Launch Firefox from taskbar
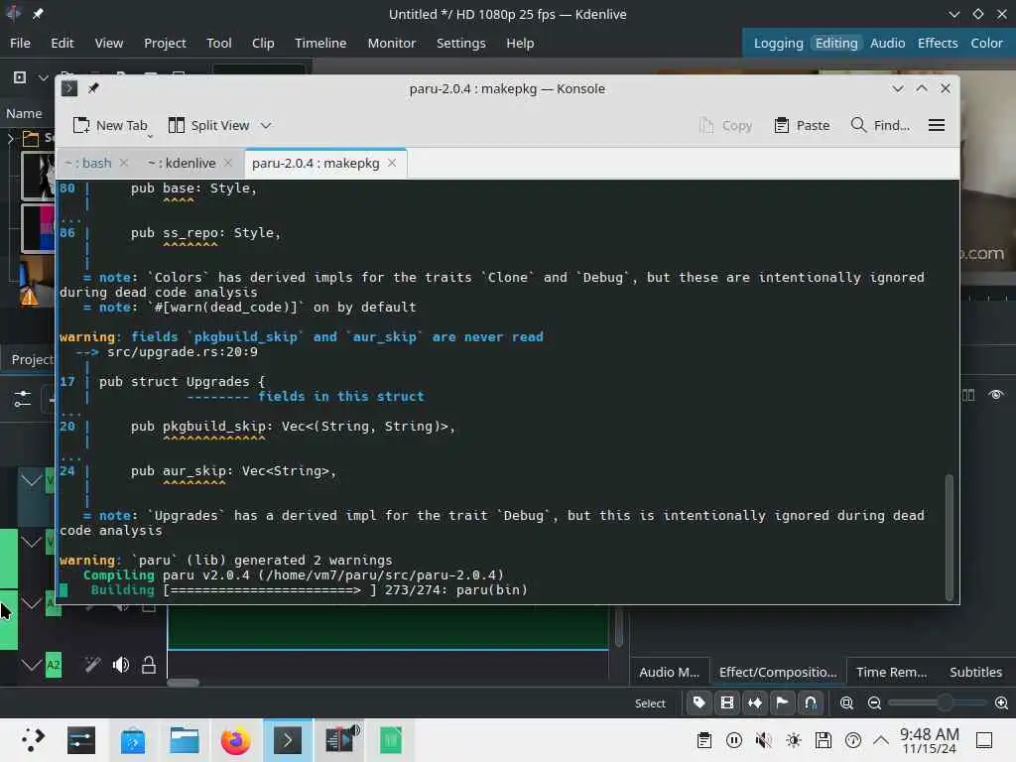The width and height of the screenshot is (1016, 762). click(235, 740)
